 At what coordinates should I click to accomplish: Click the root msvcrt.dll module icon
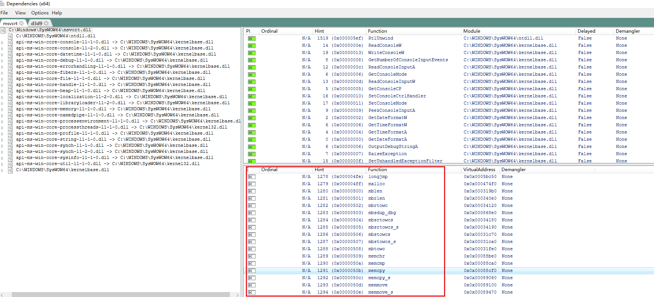[x=3, y=30]
